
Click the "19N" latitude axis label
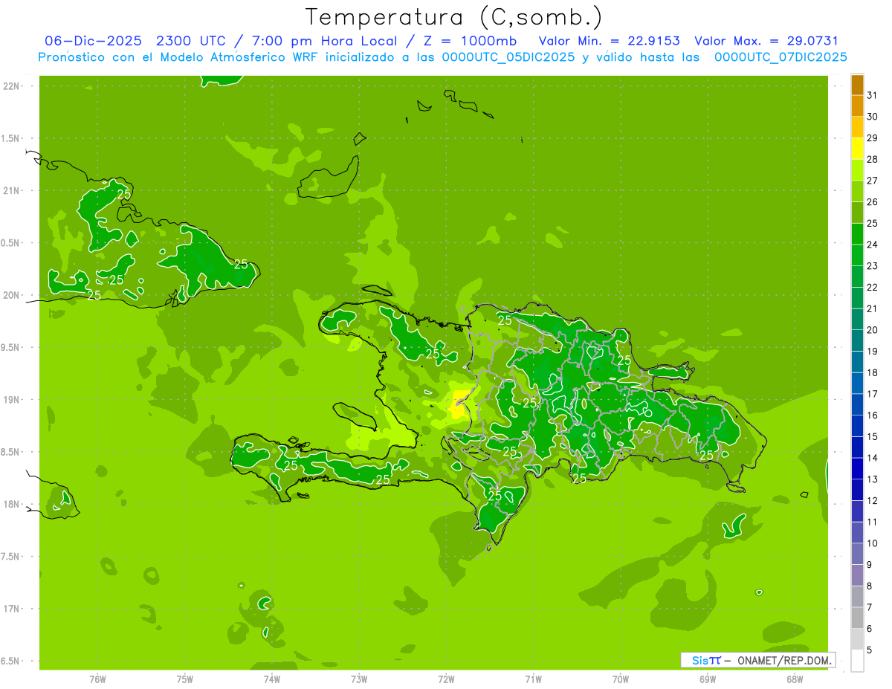tap(12, 400)
